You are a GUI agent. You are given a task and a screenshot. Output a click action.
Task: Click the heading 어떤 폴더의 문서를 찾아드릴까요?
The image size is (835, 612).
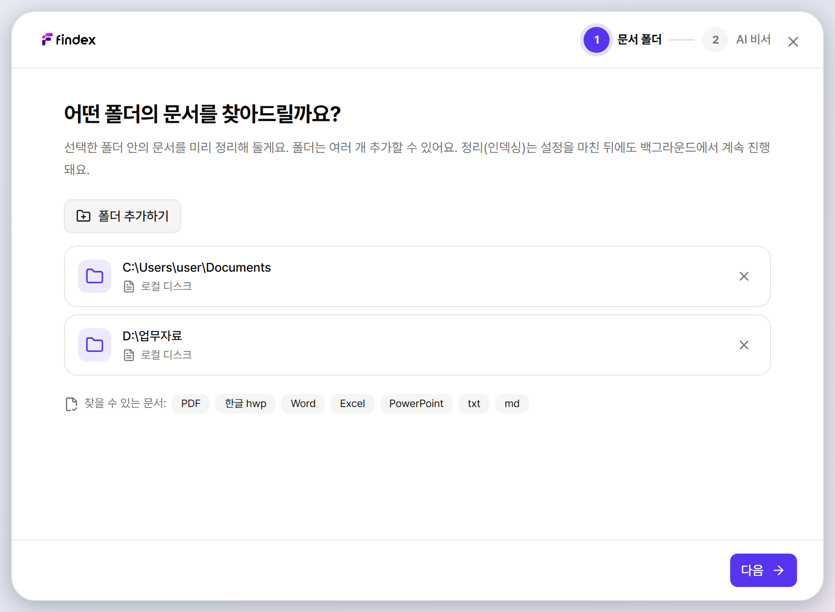tap(202, 114)
